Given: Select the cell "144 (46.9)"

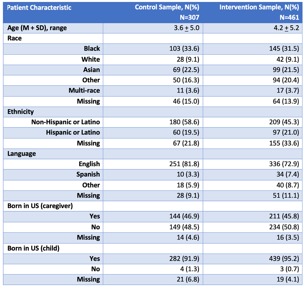Looking at the screenshot, I should click(x=184, y=216).
